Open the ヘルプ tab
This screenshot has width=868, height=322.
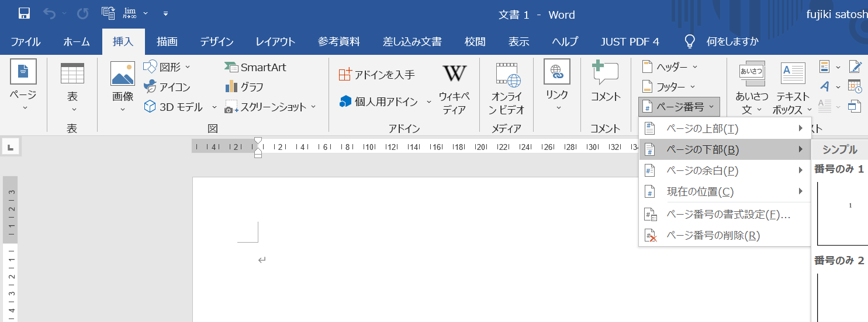pyautogui.click(x=565, y=41)
